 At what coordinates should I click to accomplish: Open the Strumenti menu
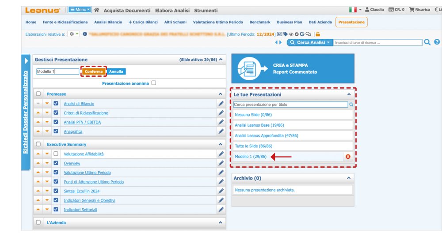tap(206, 11)
